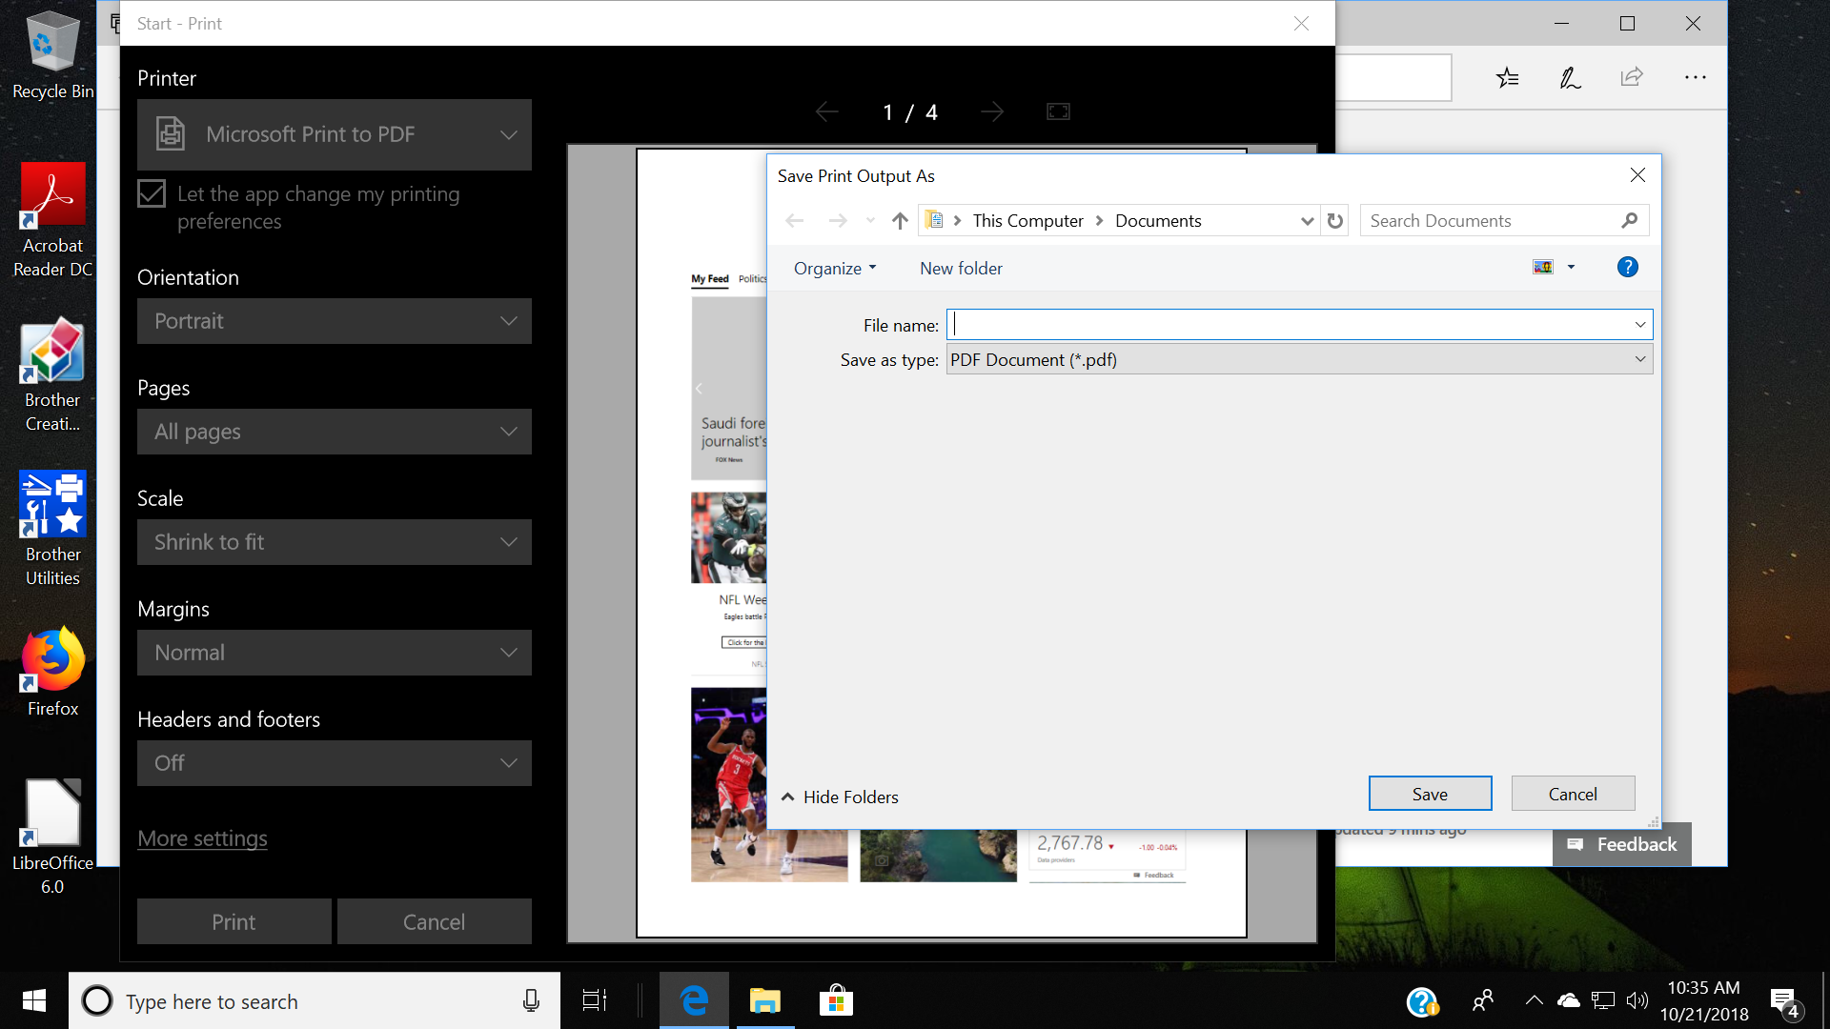The width and height of the screenshot is (1830, 1029).
Task: Open Edge Favorites hub star icon
Action: pos(1507,78)
